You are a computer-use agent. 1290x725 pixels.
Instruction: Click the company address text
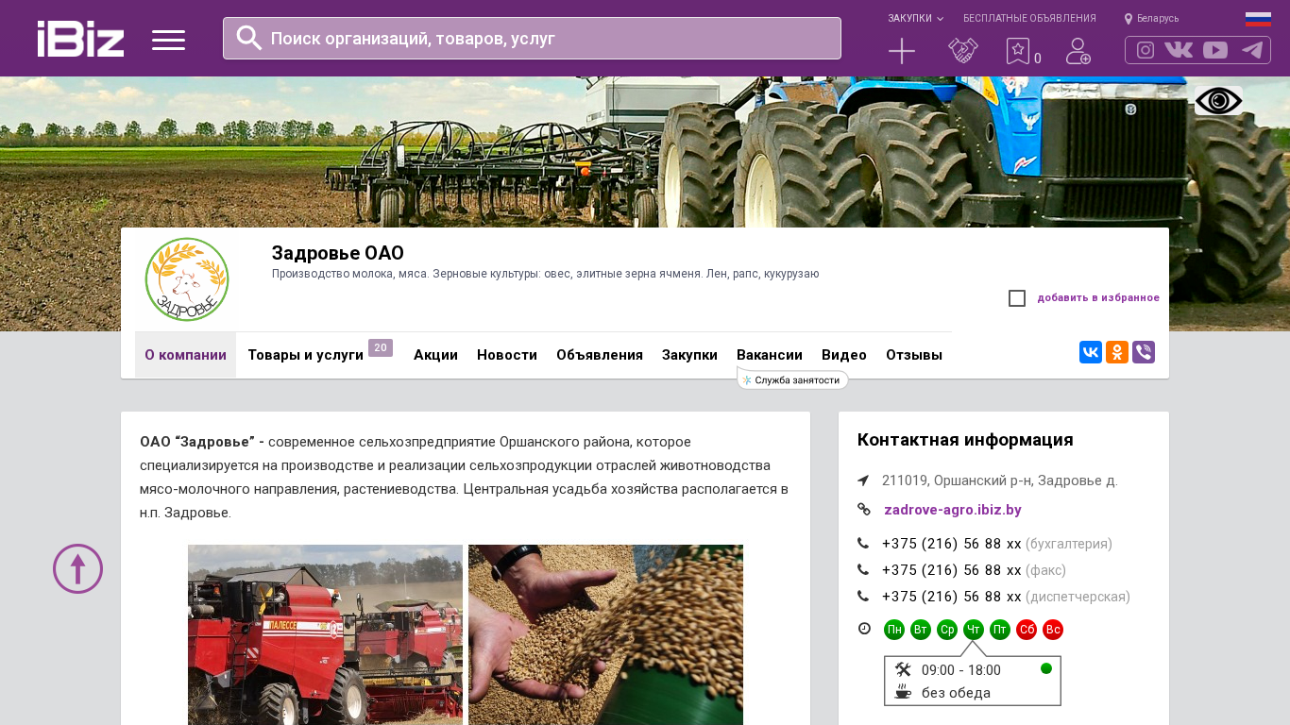[x=999, y=481]
